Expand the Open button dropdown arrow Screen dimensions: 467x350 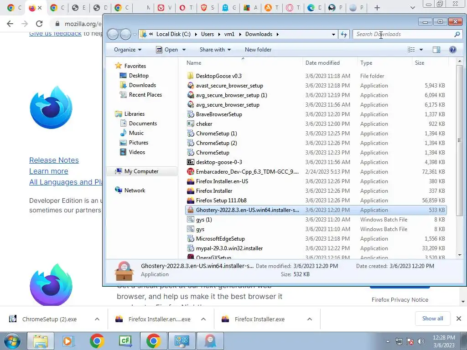(184, 50)
